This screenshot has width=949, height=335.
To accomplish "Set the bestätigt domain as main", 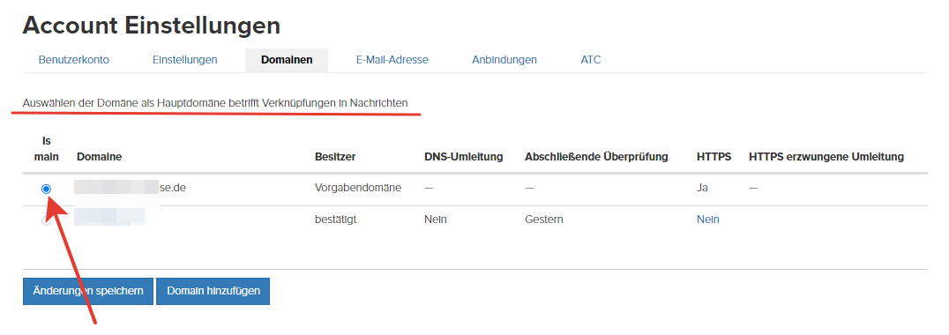I will pos(46,220).
